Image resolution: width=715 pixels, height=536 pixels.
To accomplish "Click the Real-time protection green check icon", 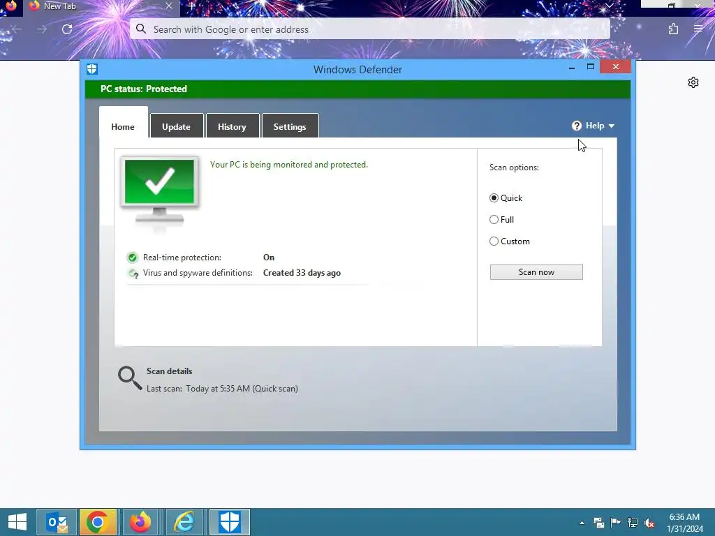I will click(x=132, y=258).
